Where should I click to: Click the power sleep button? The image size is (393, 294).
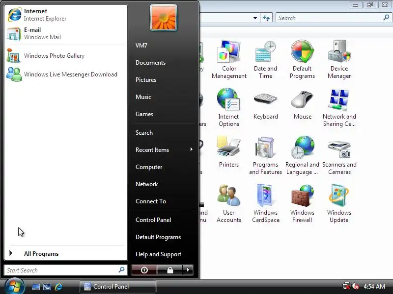144,270
